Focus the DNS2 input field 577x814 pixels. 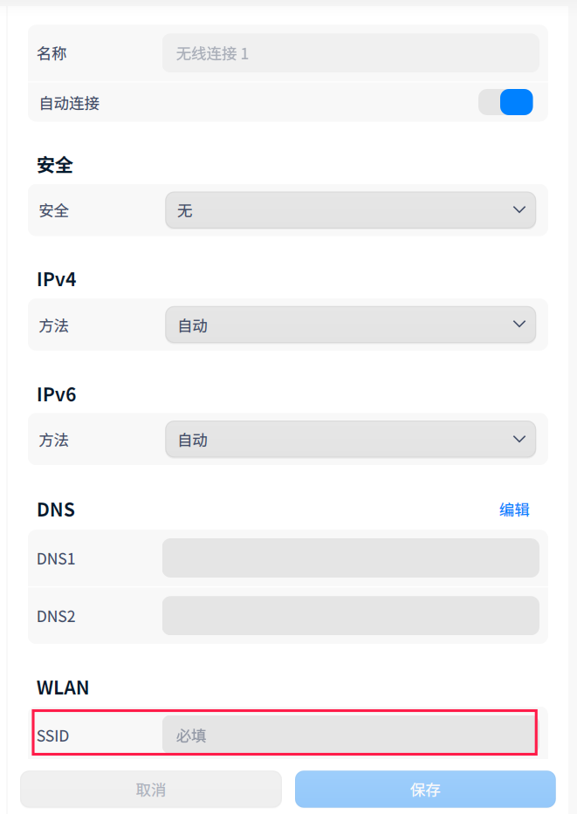click(x=350, y=616)
